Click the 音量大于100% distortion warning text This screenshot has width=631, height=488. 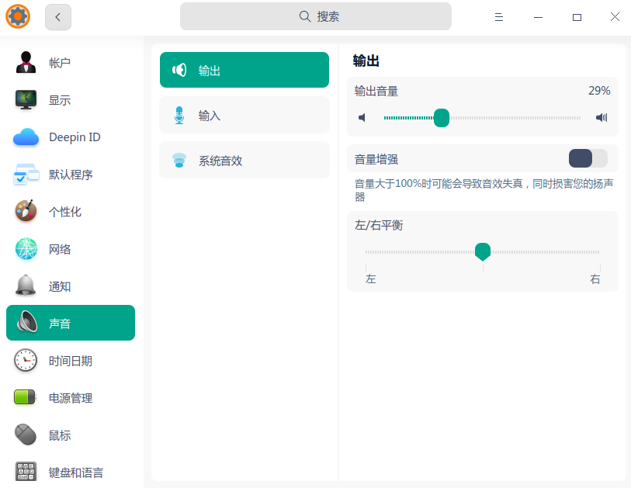coord(484,190)
